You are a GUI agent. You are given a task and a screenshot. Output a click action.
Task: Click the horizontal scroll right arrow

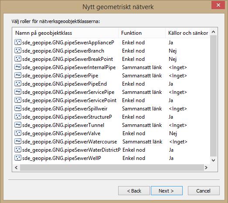click(x=206, y=168)
